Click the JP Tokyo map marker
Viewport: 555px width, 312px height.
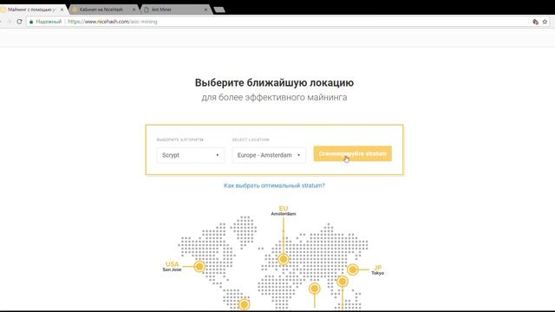coord(353,270)
